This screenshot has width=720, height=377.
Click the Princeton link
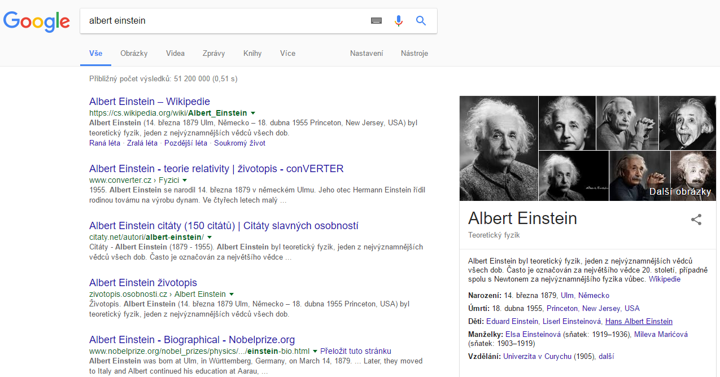click(562, 309)
